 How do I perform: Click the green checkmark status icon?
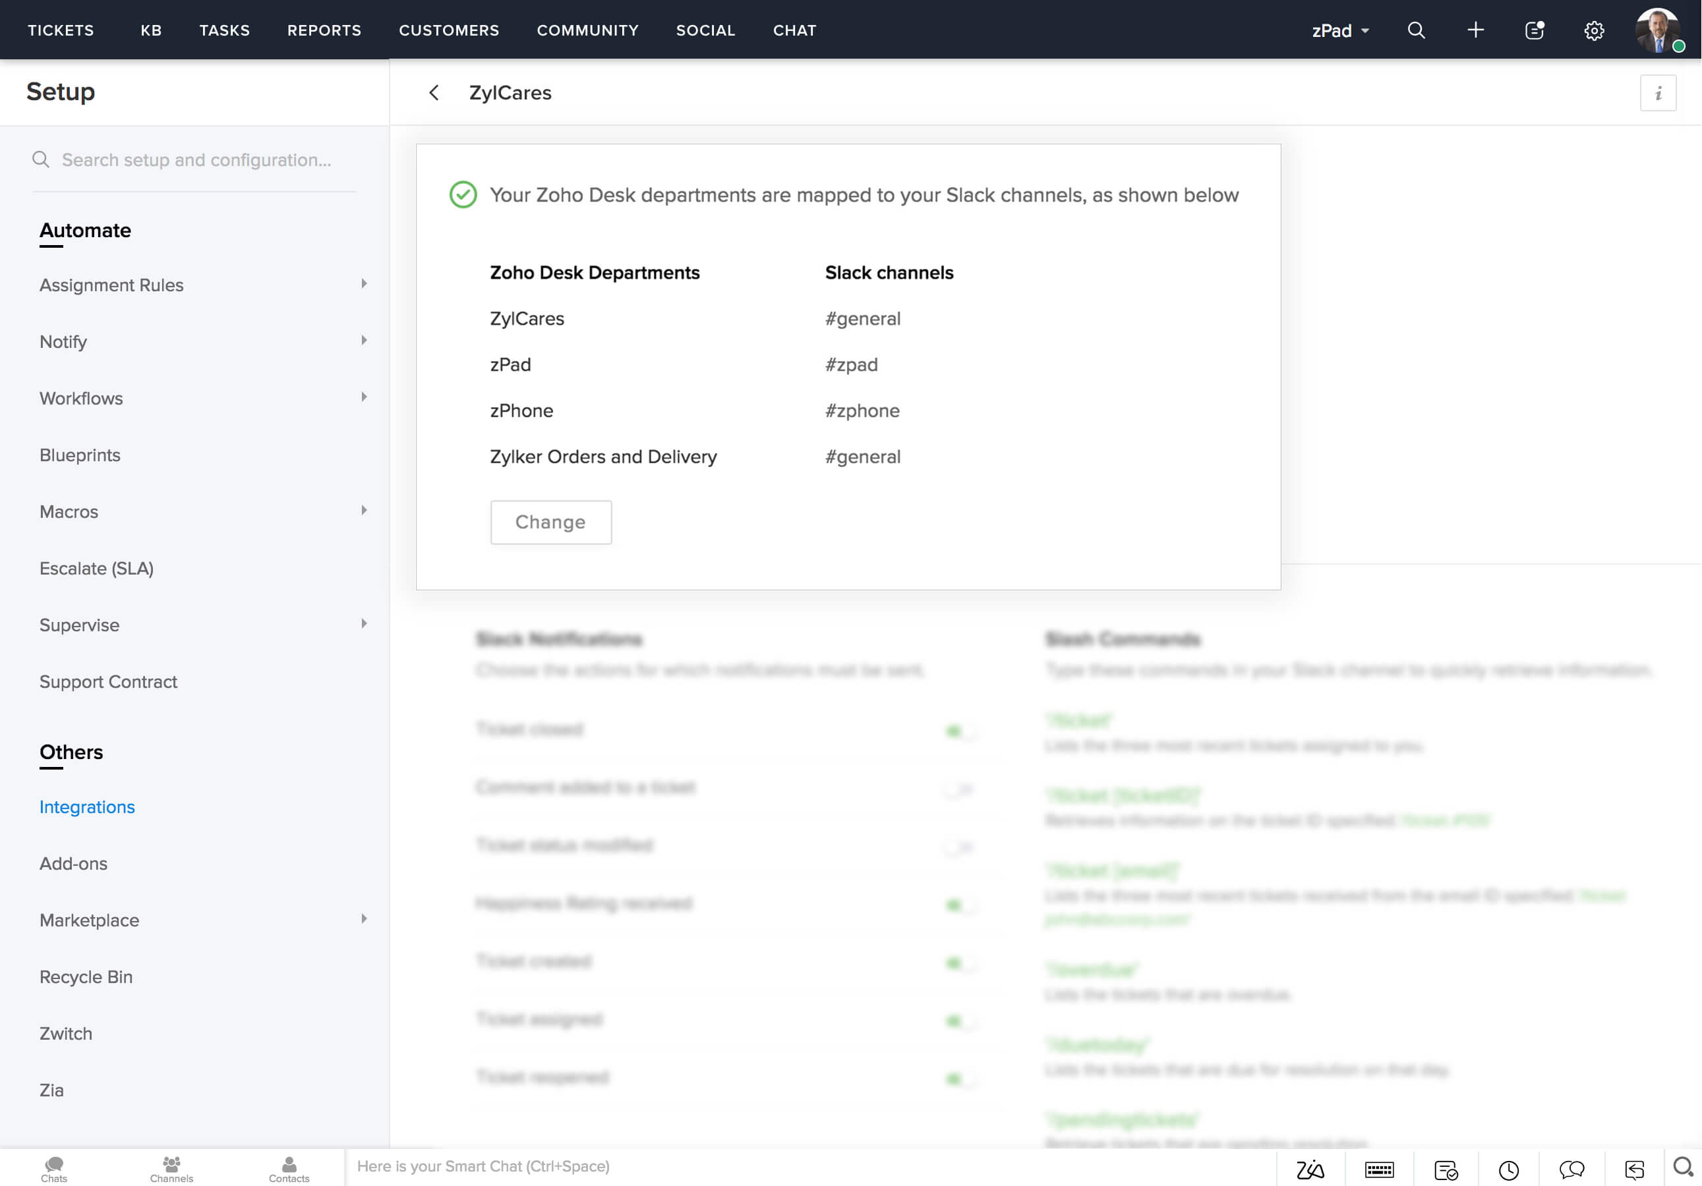[x=463, y=195]
